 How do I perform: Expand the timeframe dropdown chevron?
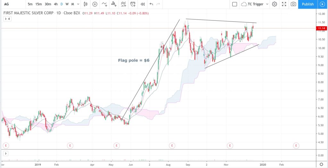[78, 4]
